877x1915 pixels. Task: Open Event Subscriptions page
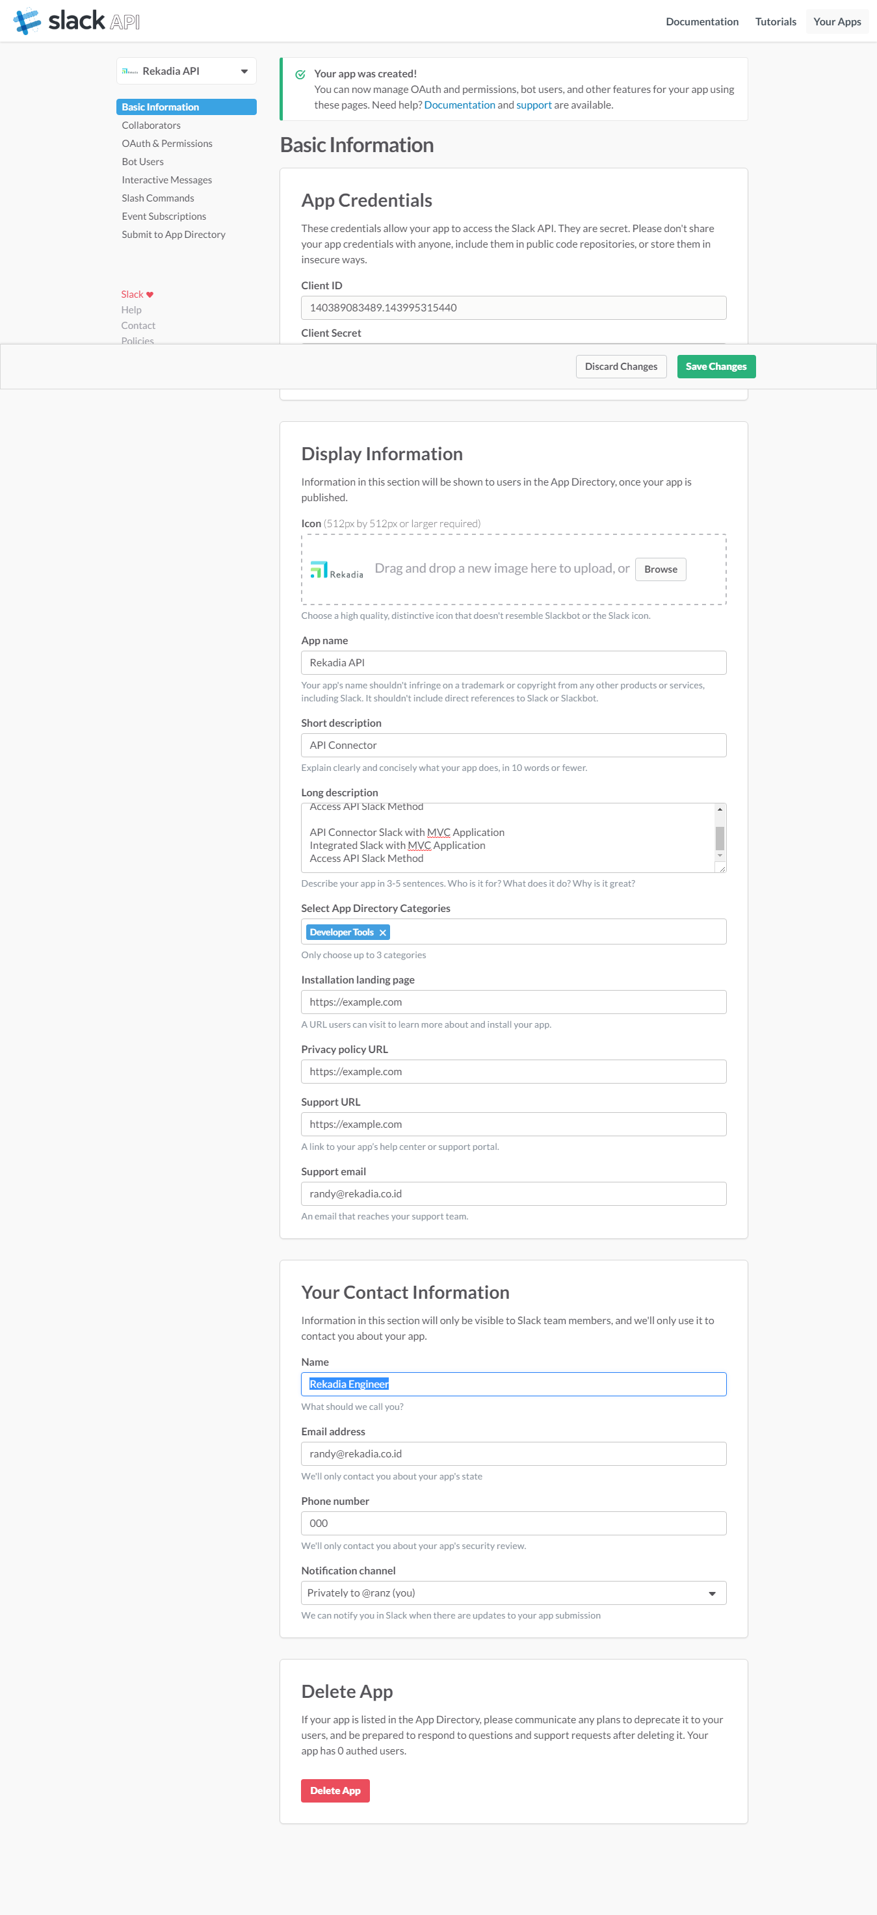(x=164, y=216)
